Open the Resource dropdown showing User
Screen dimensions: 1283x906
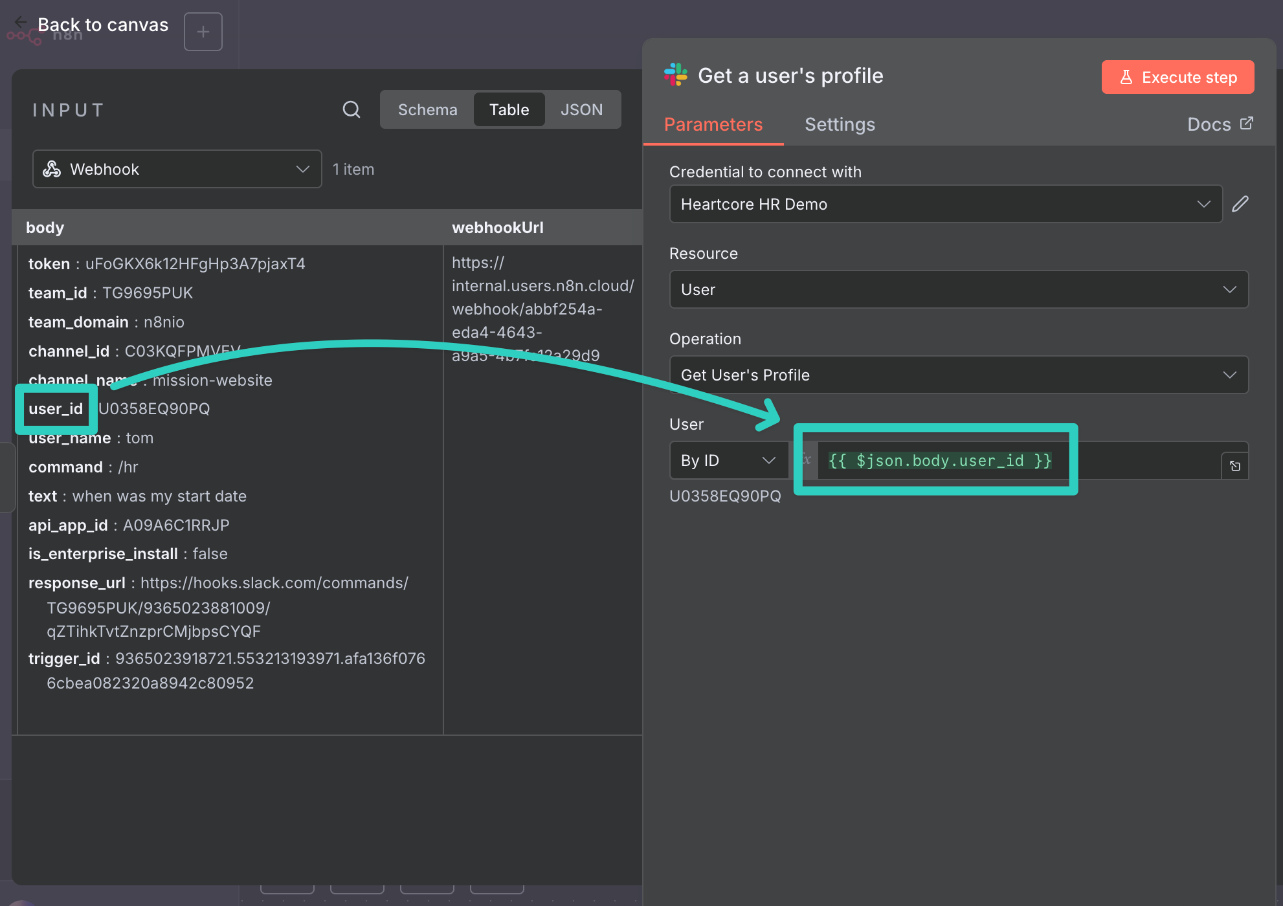click(958, 289)
